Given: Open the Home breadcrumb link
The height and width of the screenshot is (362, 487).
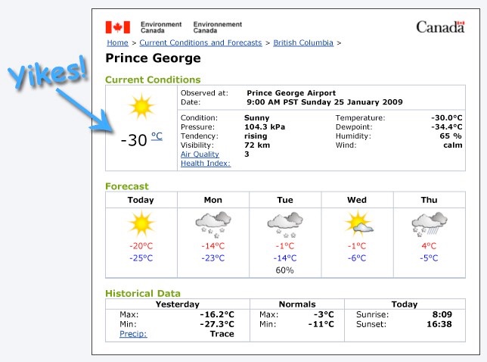Looking at the screenshot, I should click(117, 43).
